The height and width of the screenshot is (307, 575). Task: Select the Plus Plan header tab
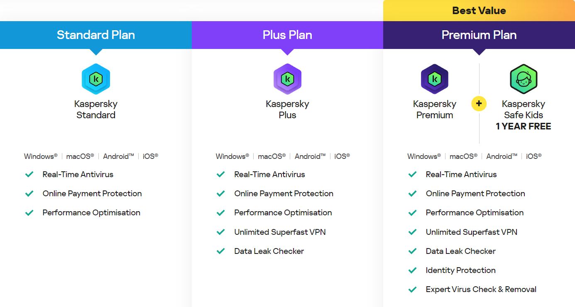pyautogui.click(x=287, y=35)
